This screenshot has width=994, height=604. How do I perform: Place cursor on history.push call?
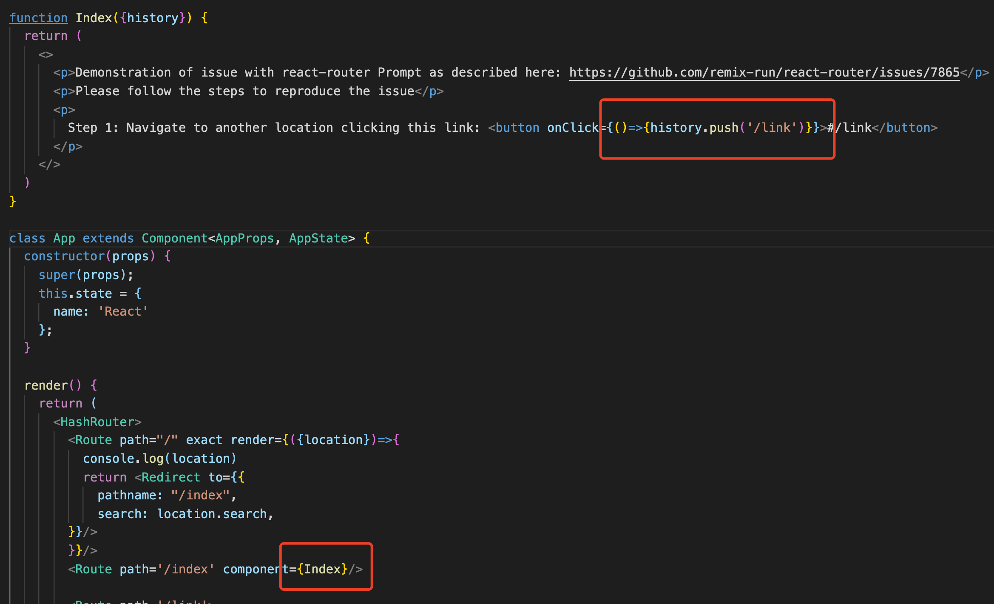click(694, 128)
